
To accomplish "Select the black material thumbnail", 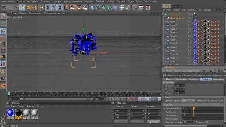I will pyautogui.click(x=18, y=113).
